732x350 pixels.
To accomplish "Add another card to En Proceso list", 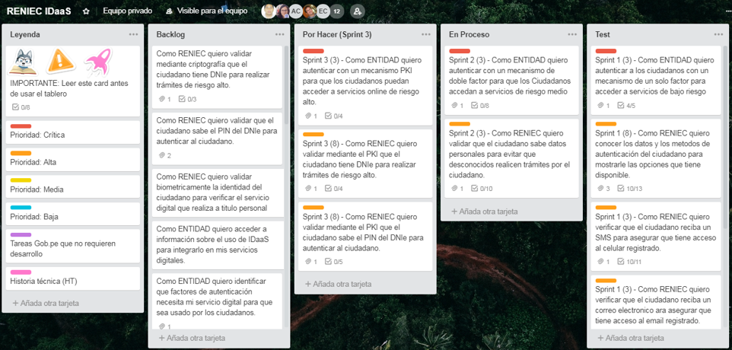I will (484, 212).
